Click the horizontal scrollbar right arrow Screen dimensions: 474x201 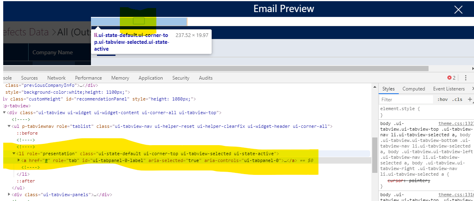click(472, 68)
